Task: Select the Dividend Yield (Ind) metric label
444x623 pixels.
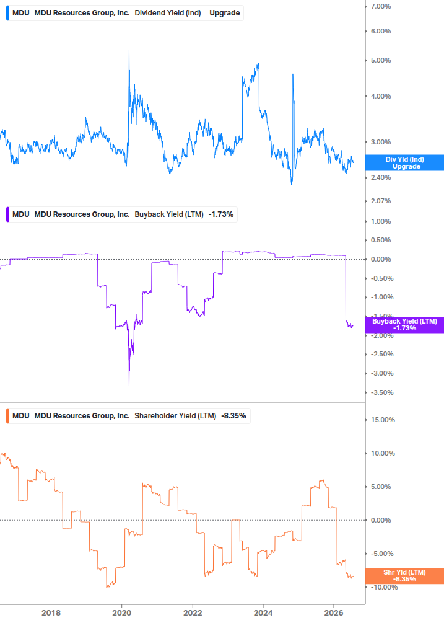Action: [x=167, y=13]
